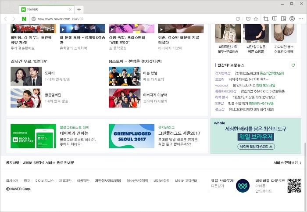Open the 아는 형님 thumbnail
This screenshot has width=307, height=212.
coord(125,76)
